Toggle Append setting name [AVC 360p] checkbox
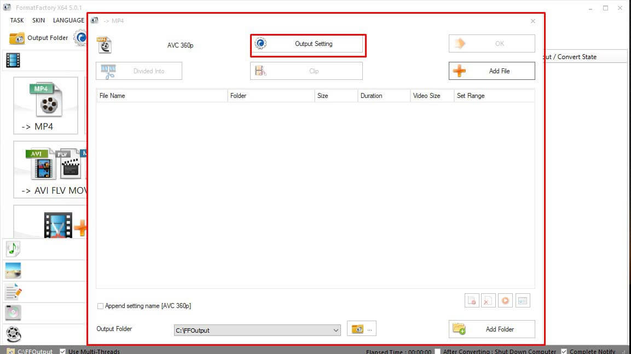 click(100, 306)
